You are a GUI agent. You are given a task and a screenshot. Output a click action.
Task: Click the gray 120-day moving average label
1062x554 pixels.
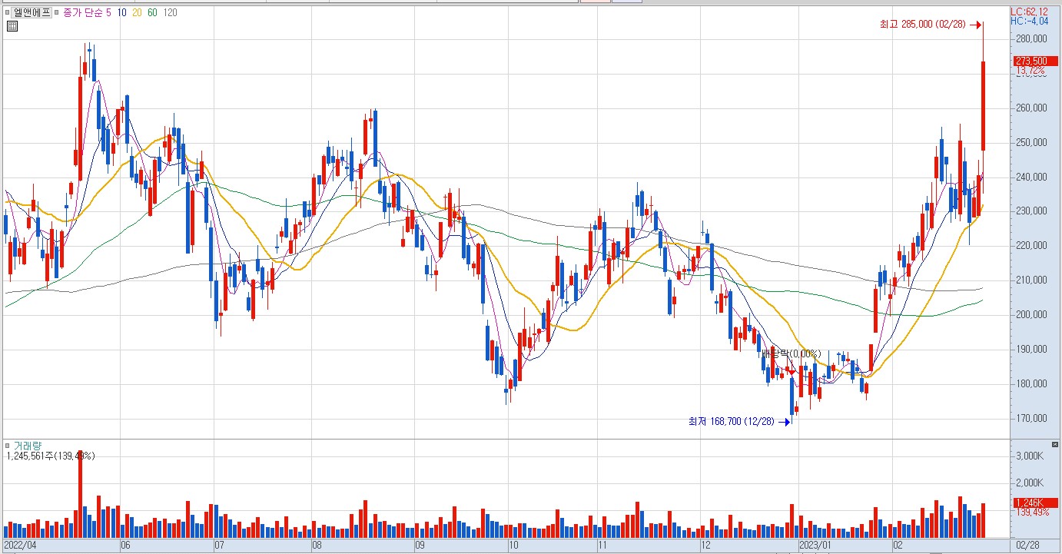click(x=170, y=12)
